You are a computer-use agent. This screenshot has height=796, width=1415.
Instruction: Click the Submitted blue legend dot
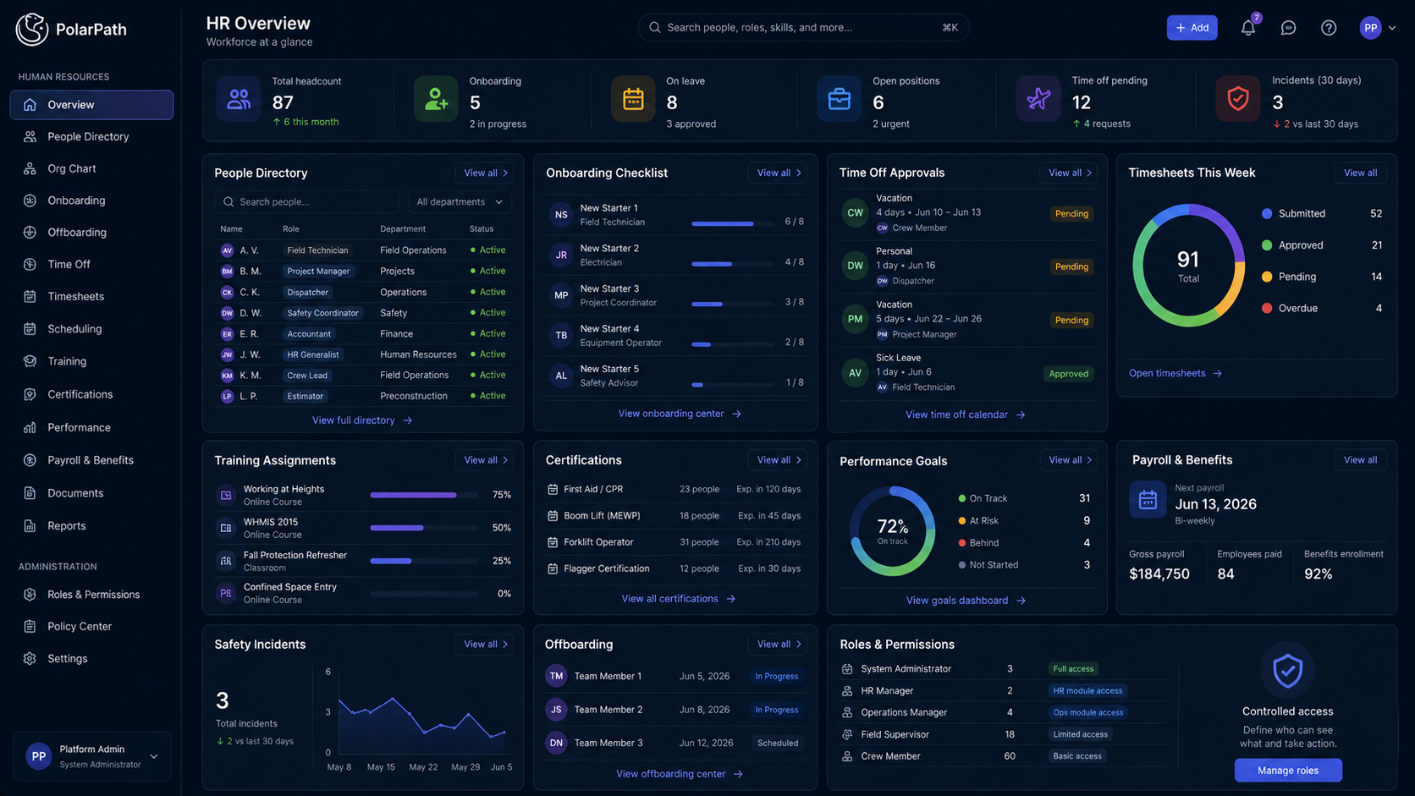click(x=1267, y=214)
